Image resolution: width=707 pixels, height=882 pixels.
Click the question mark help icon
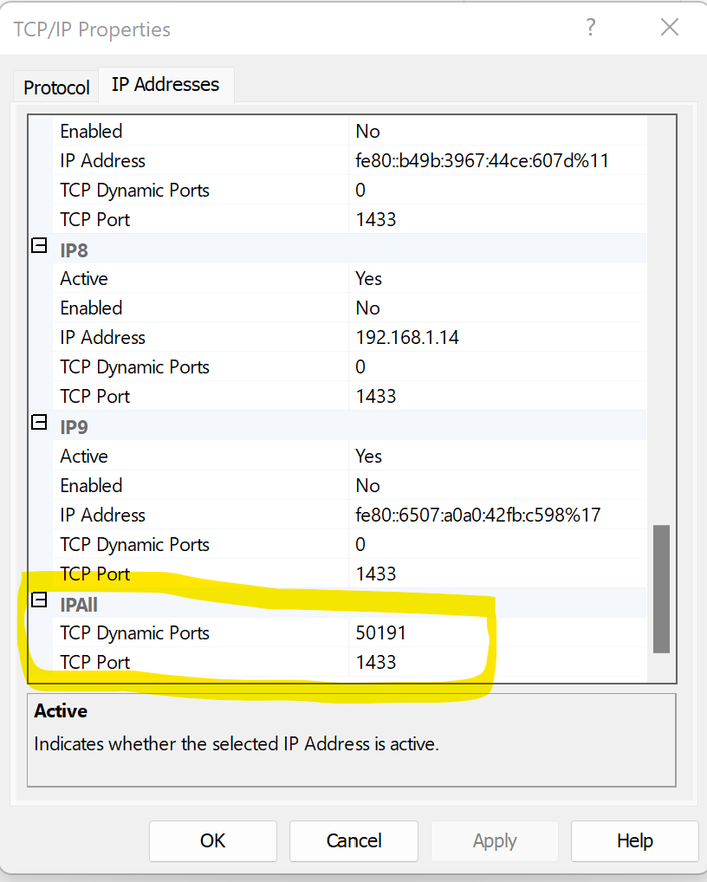pyautogui.click(x=590, y=27)
